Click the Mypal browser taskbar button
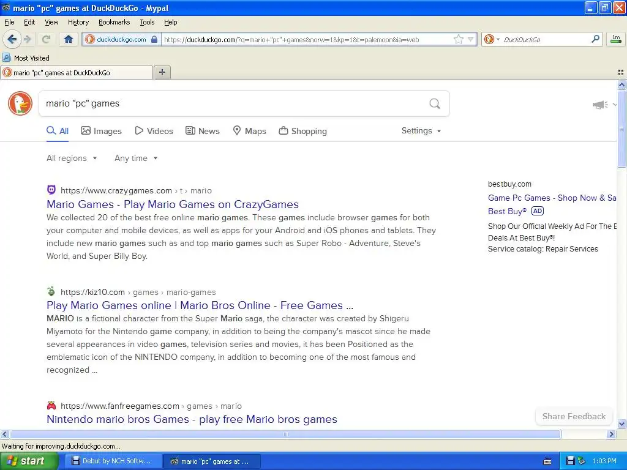This screenshot has height=470, width=627. pos(212,461)
